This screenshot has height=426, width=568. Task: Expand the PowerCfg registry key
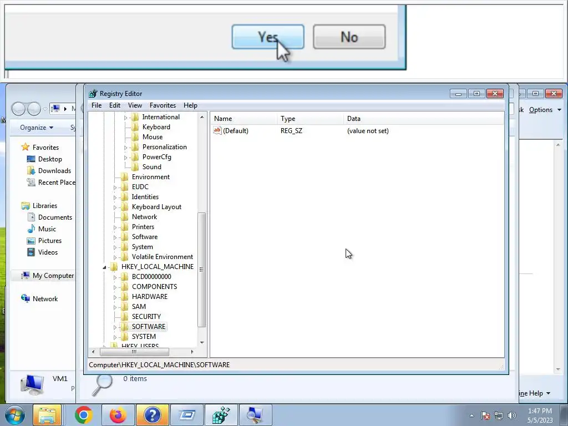coord(126,157)
